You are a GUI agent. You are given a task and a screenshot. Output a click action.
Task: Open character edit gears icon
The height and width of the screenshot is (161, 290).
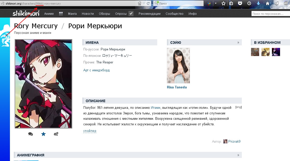click(56, 134)
